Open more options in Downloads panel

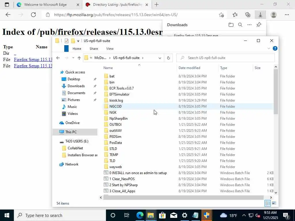point(249,25)
